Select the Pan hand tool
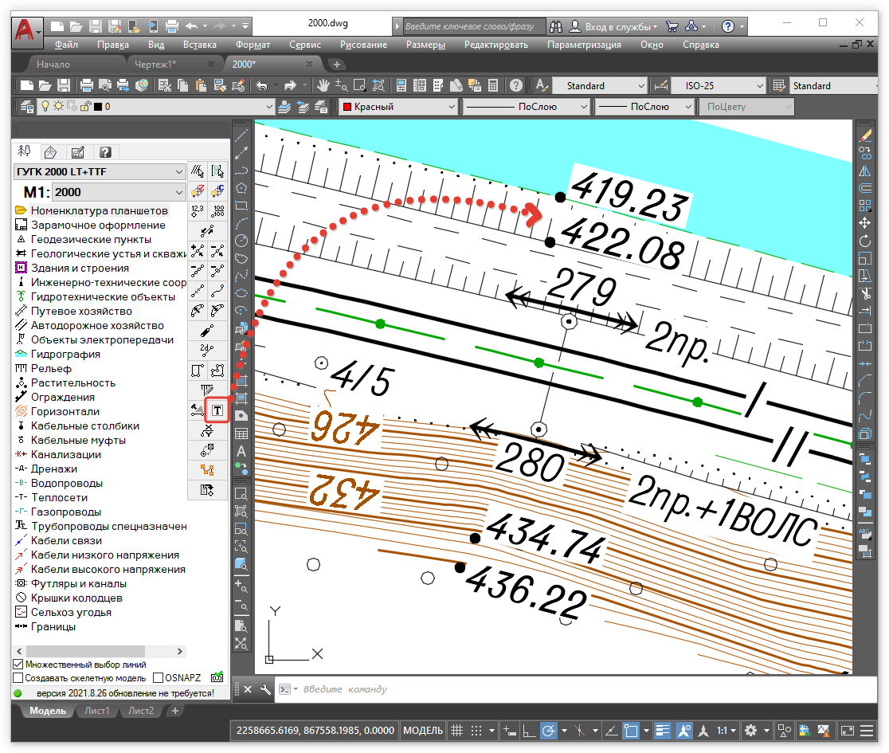This screenshot has height=753, width=889. [323, 85]
